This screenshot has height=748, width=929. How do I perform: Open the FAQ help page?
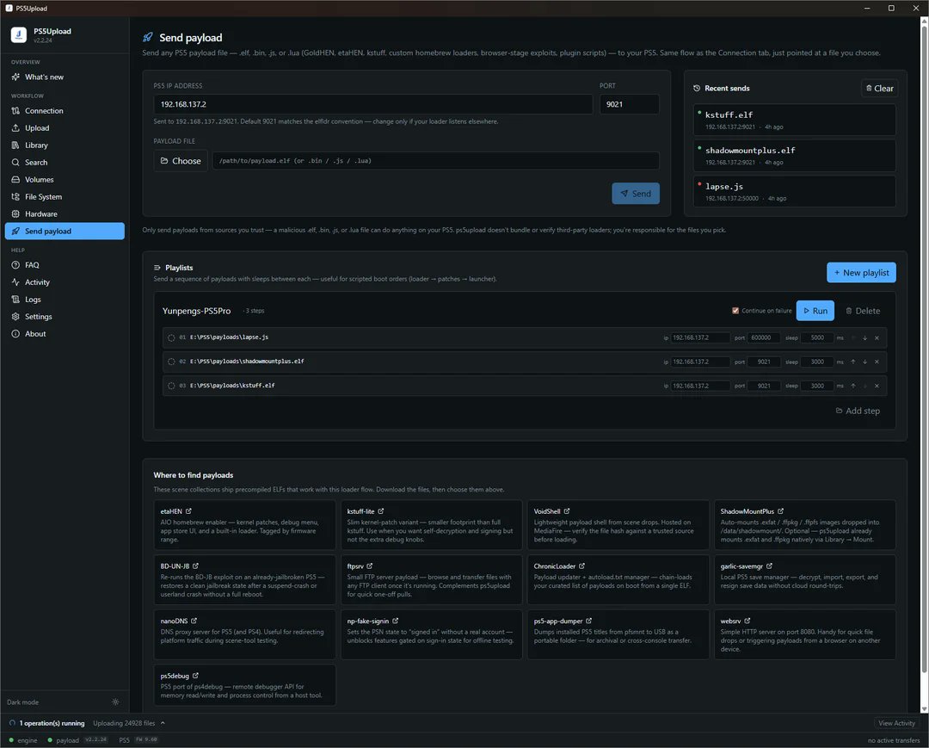[x=65, y=265]
